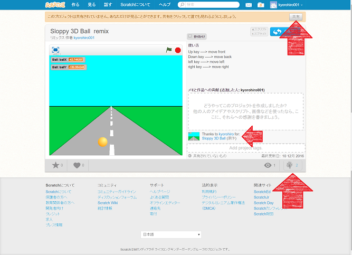This screenshot has height=255, width=352.
Task: Open footer link プライバシー・ポリシー
Action: [218, 197]
